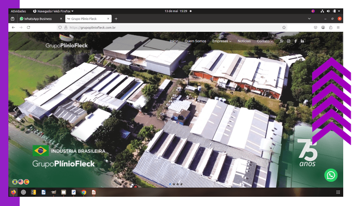Screen dimensions: 352x206
Task: Open Firefox View at tab bar start
Action: pos(13,19)
